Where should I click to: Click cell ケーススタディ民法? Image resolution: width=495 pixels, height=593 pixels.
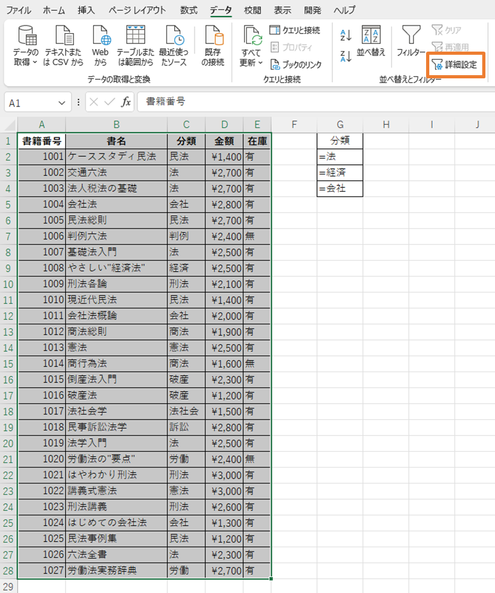117,157
